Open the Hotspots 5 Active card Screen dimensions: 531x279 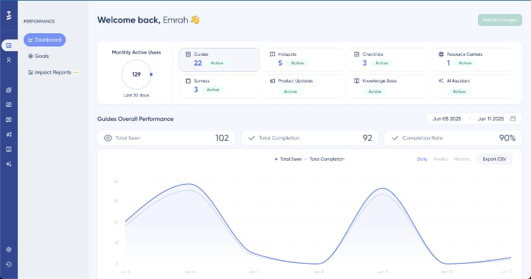[304, 60]
